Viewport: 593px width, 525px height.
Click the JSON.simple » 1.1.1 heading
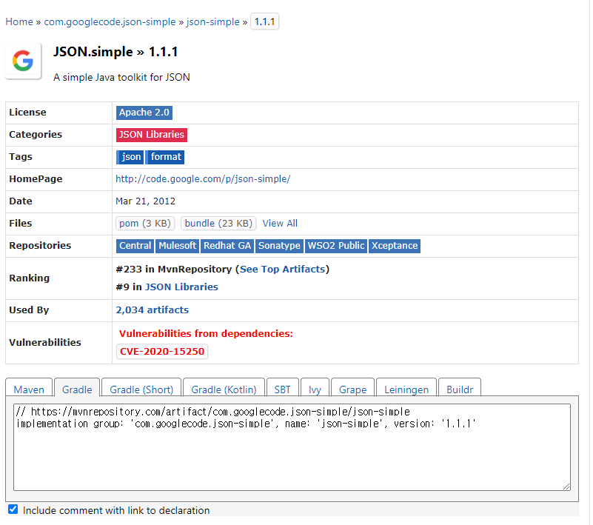click(x=115, y=52)
